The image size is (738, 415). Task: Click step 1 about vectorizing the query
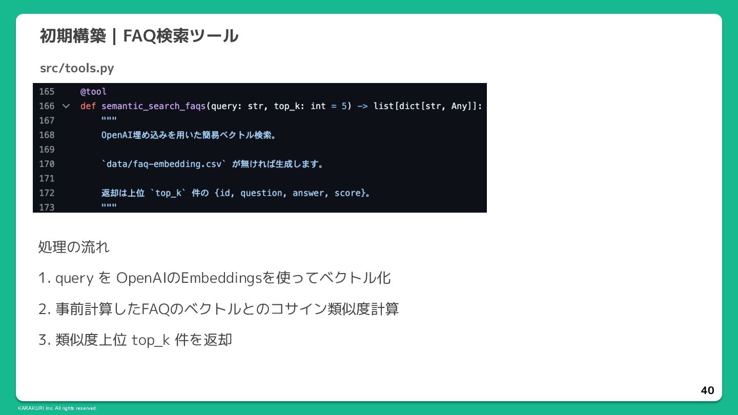coord(215,278)
